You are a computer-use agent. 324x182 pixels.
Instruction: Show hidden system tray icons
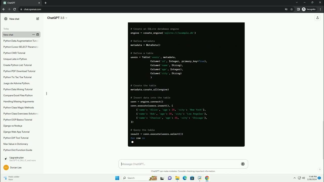pos(294,178)
